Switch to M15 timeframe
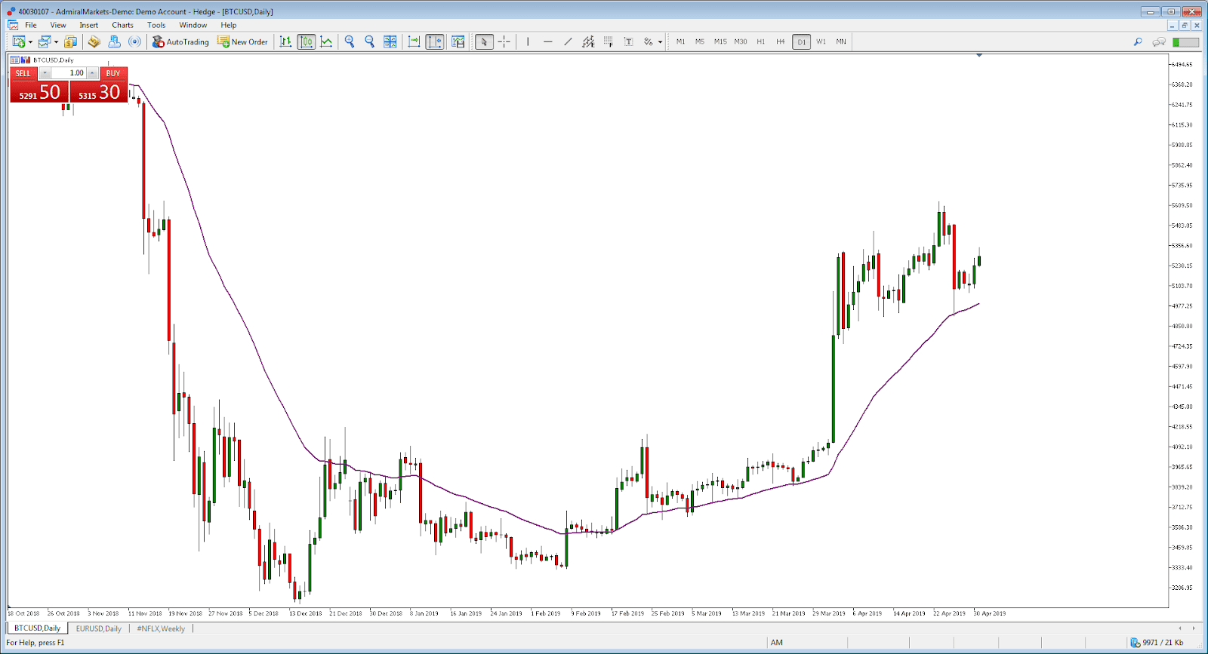 point(720,41)
